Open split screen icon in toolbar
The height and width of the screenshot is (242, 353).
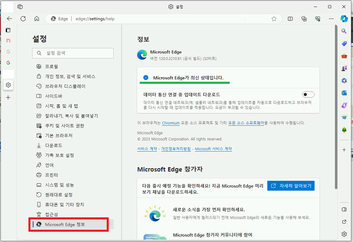(290, 19)
